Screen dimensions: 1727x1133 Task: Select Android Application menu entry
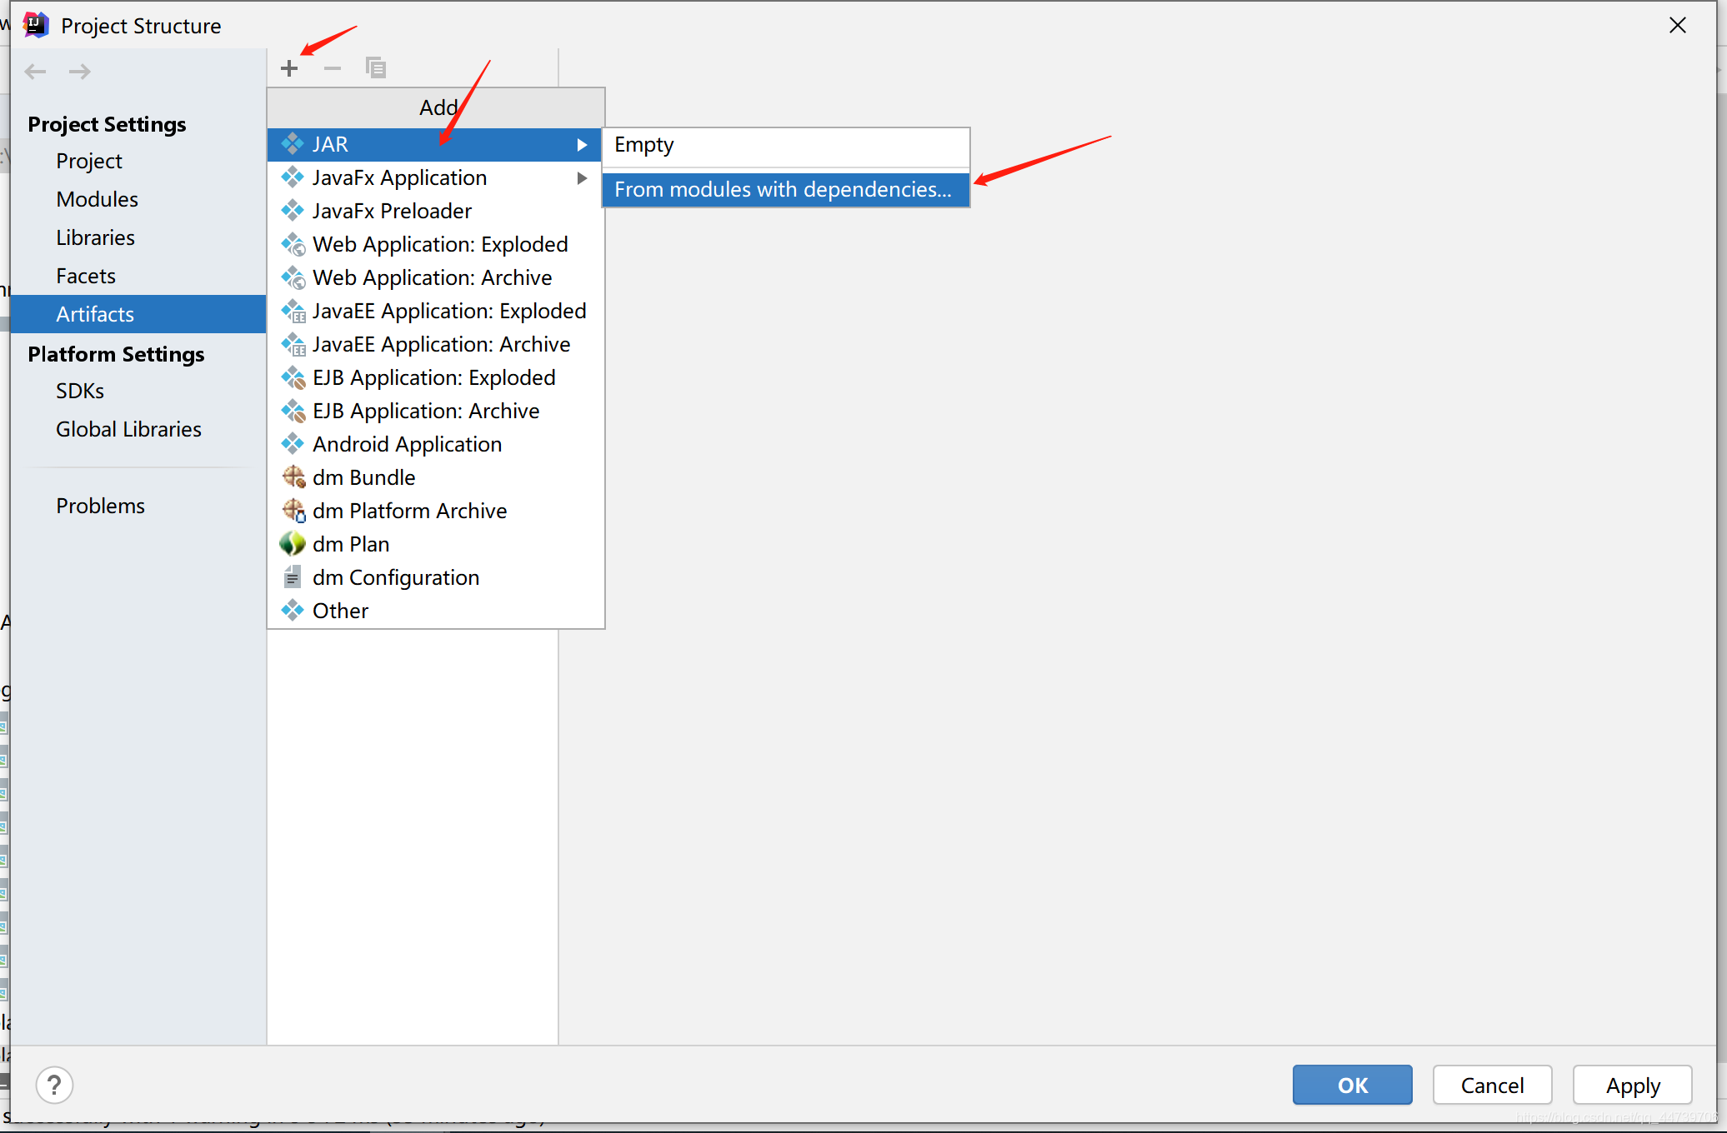pos(407,444)
